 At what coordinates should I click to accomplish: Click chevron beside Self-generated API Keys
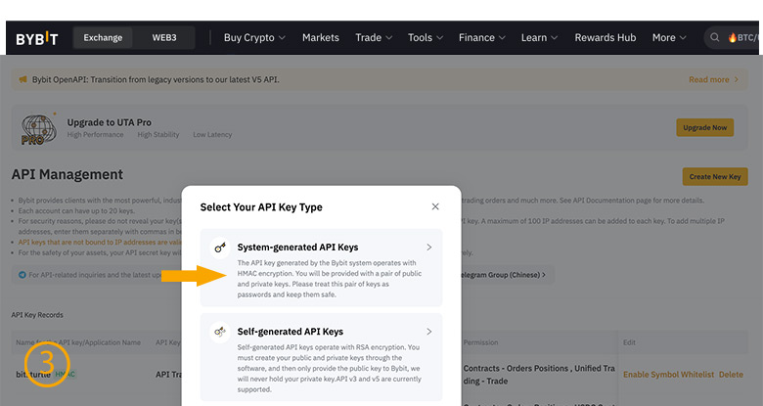click(x=428, y=332)
